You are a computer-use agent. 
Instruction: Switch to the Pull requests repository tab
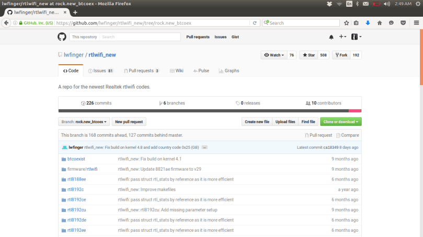[x=141, y=70]
